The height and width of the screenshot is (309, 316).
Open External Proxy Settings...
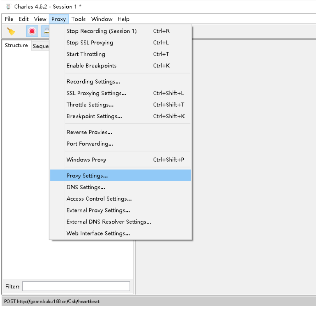[121, 210]
